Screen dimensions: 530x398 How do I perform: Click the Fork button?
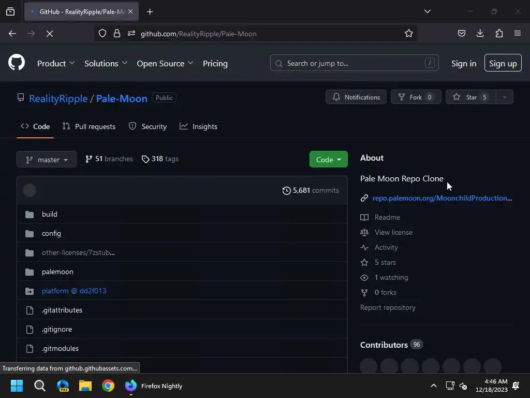[x=416, y=97]
